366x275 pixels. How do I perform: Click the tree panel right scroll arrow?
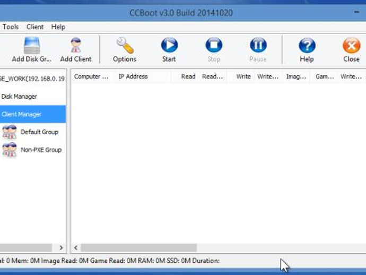point(61,248)
